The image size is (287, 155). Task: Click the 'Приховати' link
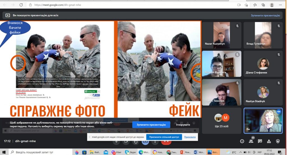pyautogui.click(x=190, y=137)
